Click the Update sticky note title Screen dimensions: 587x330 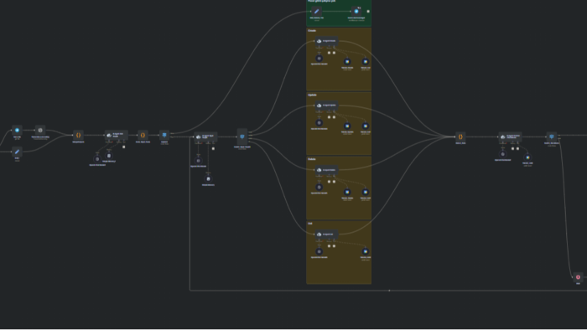tap(312, 95)
